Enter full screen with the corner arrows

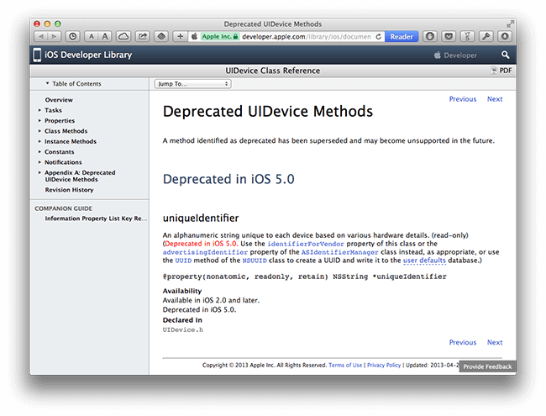(x=510, y=24)
